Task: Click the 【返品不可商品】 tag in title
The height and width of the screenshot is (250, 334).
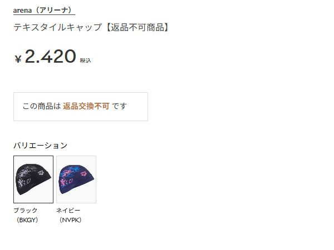Action: [138, 27]
